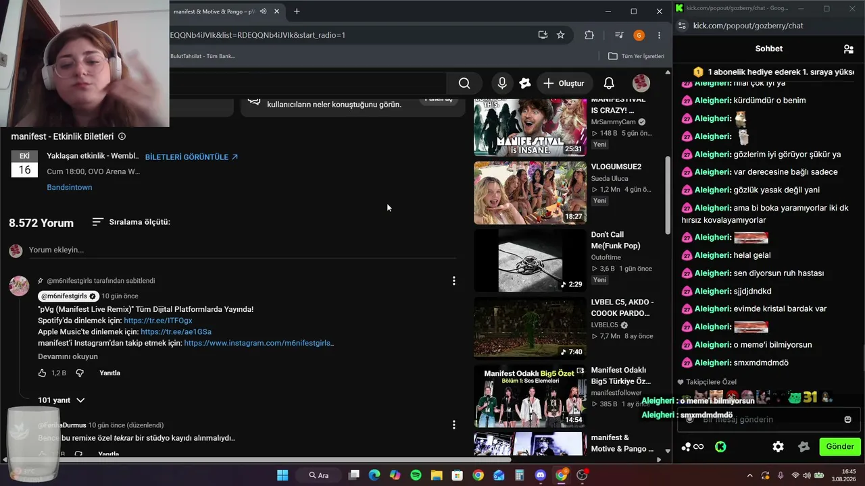Click the YouTube address bar URL
The width and height of the screenshot is (865, 486).
click(x=257, y=35)
